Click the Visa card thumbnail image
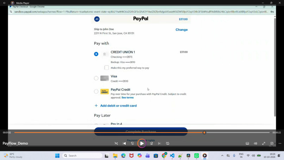 click(x=105, y=78)
